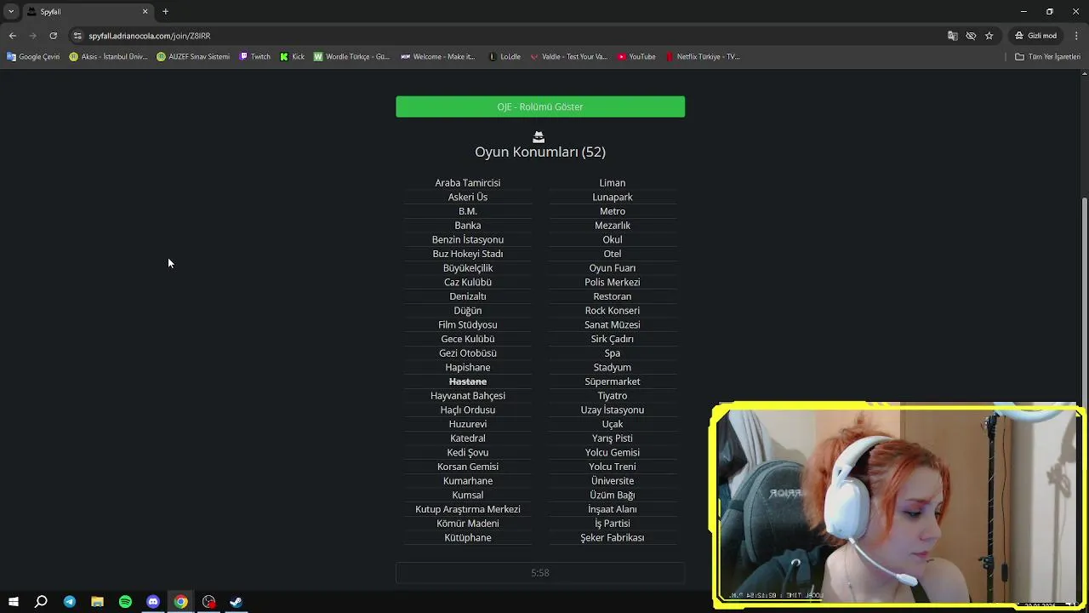Open Discord from the taskbar
1089x613 pixels.
(153, 602)
